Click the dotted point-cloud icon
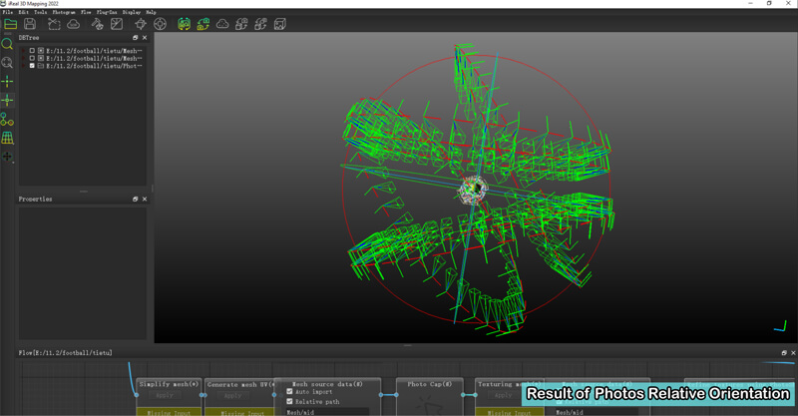This screenshot has height=416, width=798. point(222,24)
